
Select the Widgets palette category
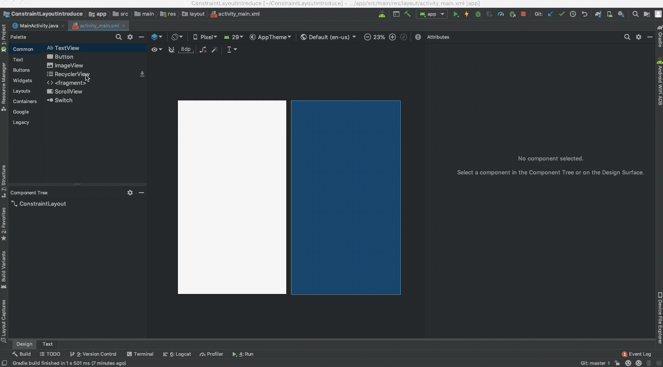(x=23, y=80)
